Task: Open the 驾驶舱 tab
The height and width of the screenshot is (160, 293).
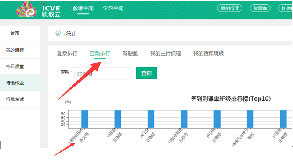Action: point(130,53)
